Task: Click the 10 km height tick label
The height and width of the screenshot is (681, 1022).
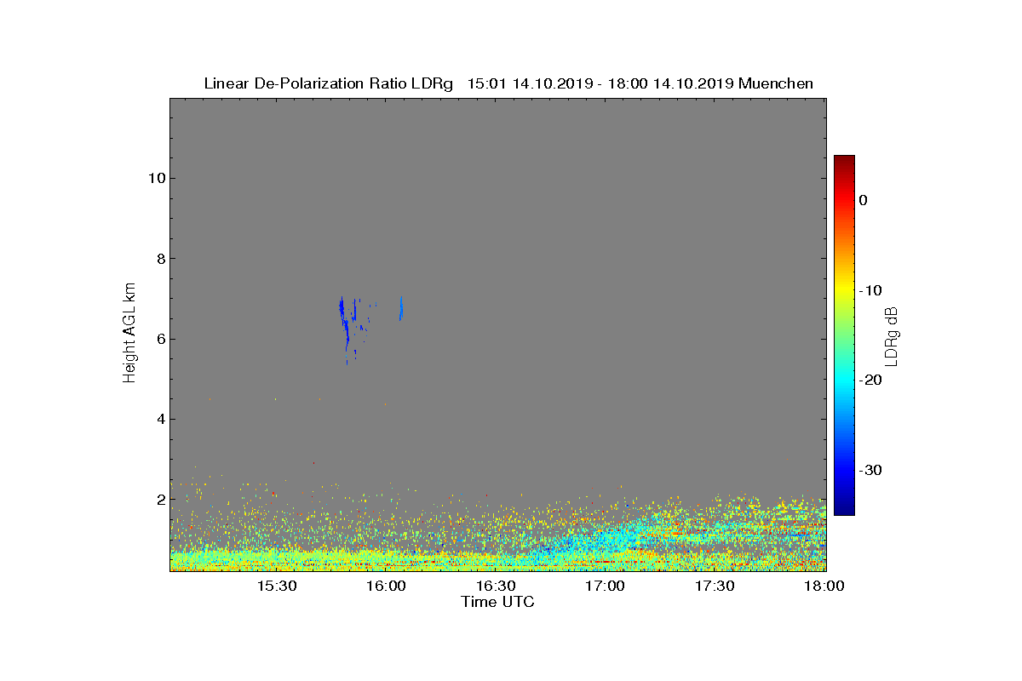Action: [x=153, y=178]
